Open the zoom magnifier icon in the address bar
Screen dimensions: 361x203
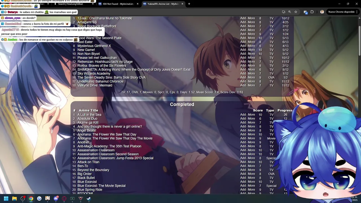tap(290, 12)
